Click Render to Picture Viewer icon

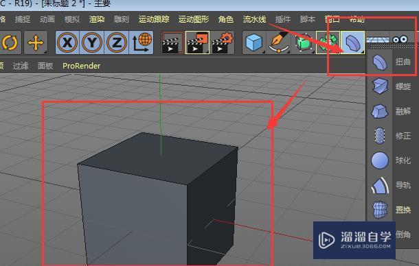[197, 43]
